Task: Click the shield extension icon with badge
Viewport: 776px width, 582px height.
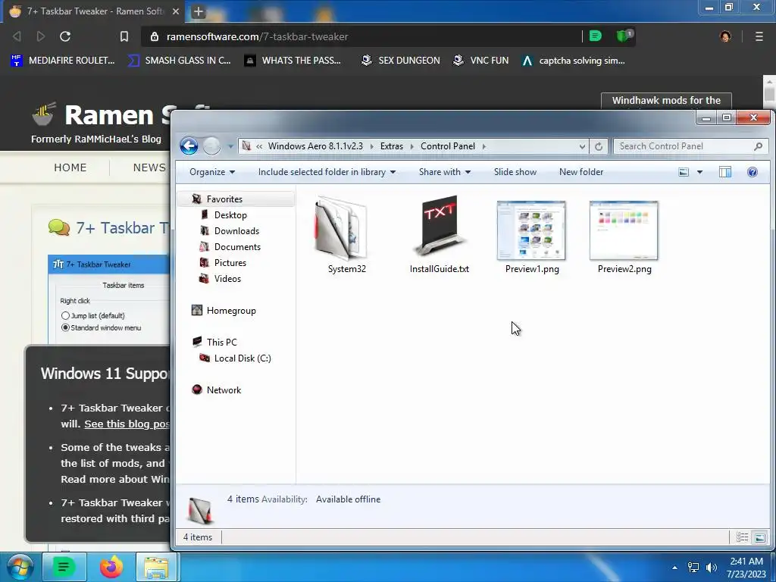Action: tap(624, 36)
